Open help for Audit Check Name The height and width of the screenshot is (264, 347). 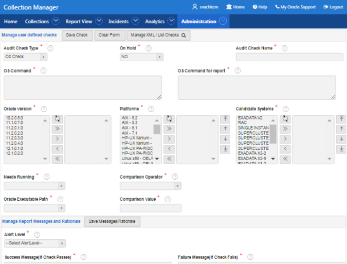coord(285,48)
